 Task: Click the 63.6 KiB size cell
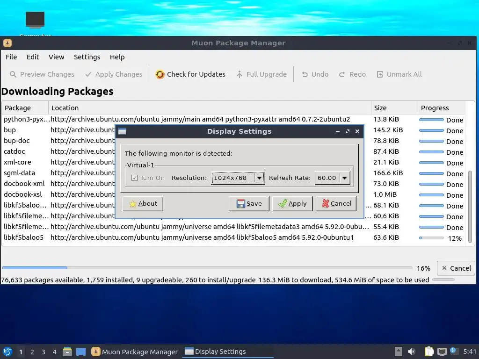point(386,237)
